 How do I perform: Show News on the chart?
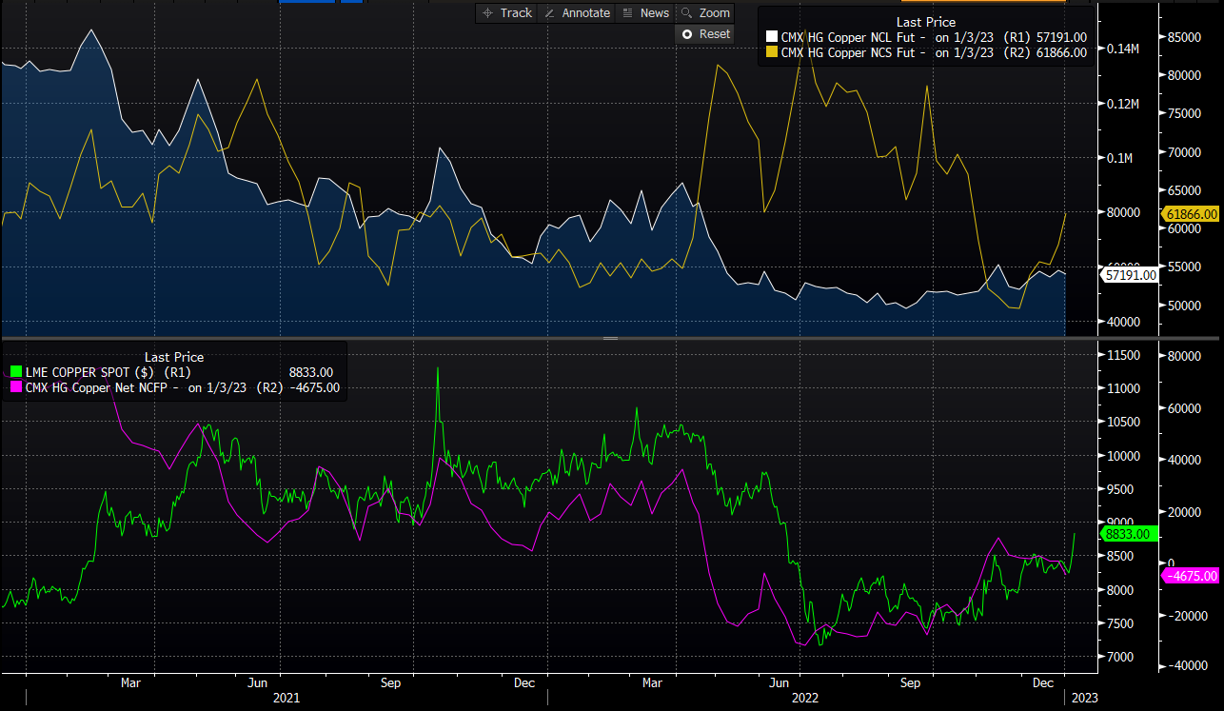644,13
